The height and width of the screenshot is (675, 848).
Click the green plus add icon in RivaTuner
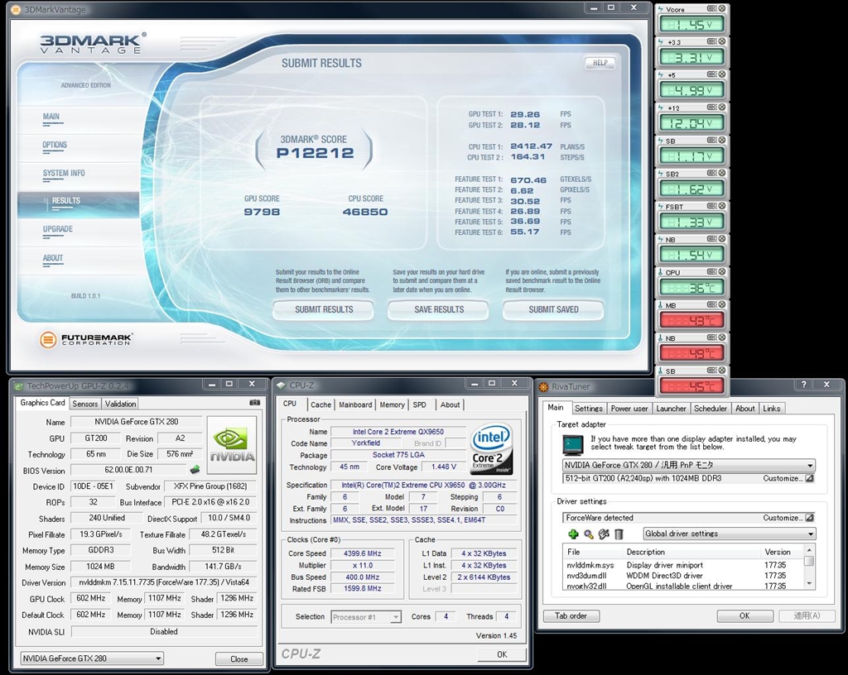click(x=573, y=534)
